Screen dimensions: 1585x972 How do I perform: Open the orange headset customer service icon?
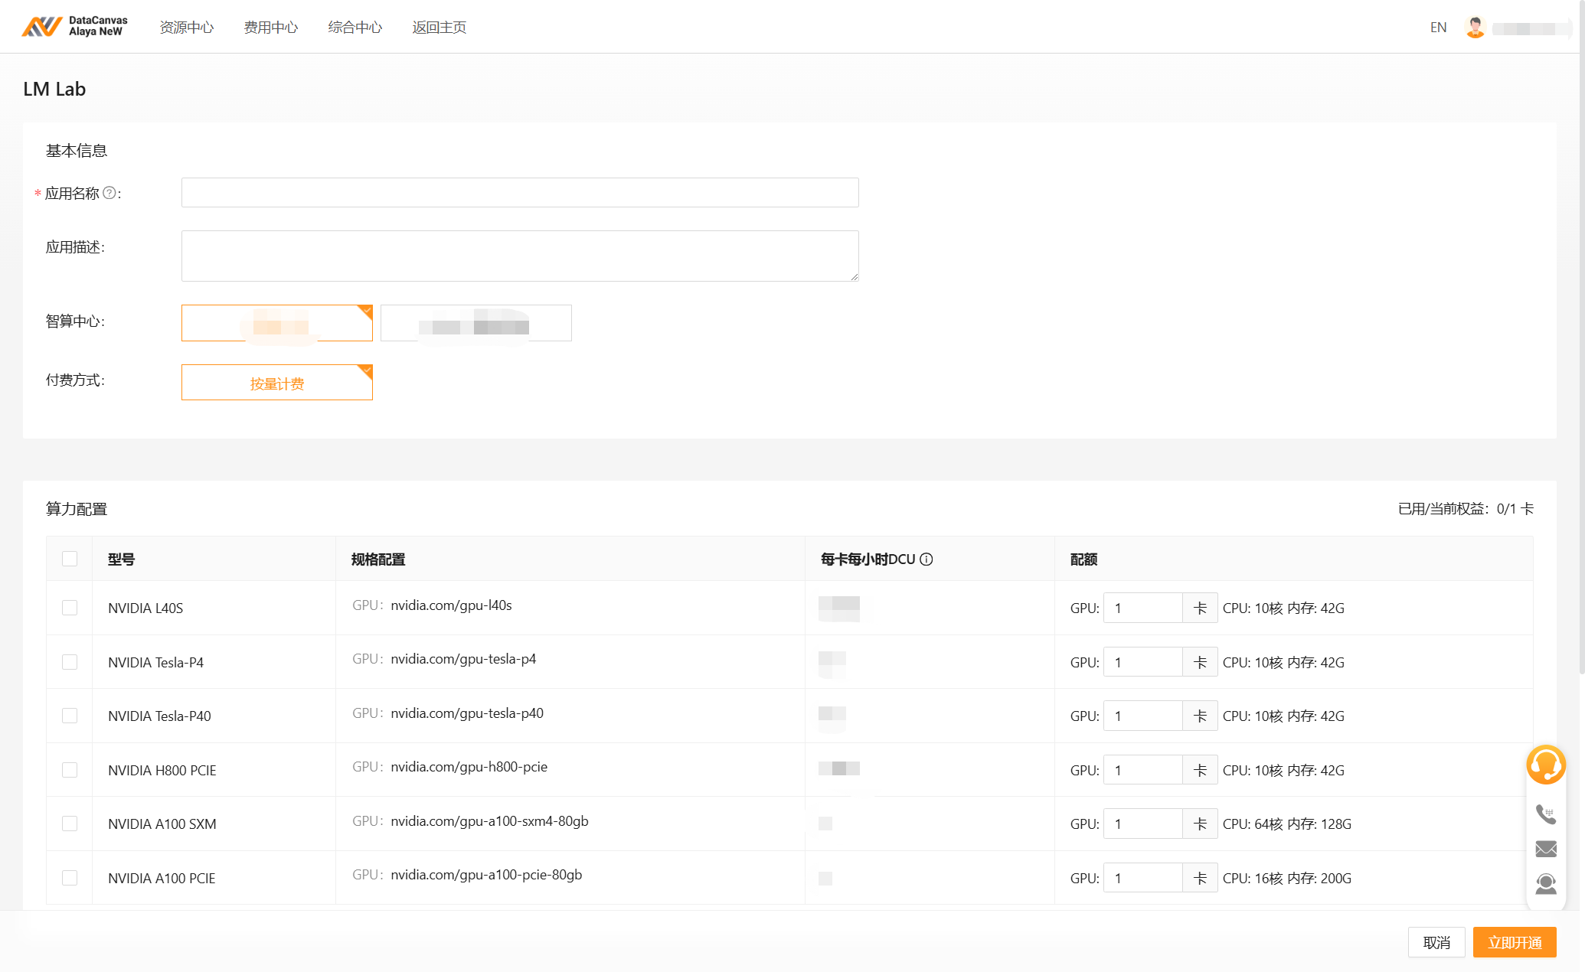click(x=1545, y=765)
